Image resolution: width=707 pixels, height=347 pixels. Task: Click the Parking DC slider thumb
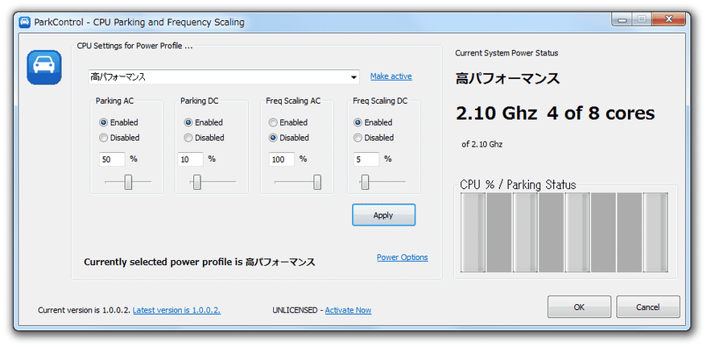pyautogui.click(x=197, y=182)
